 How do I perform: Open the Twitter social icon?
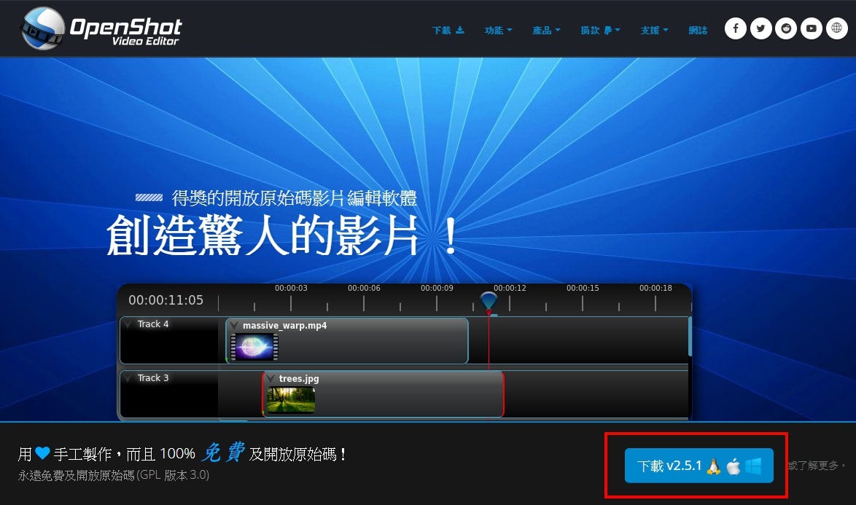[761, 28]
